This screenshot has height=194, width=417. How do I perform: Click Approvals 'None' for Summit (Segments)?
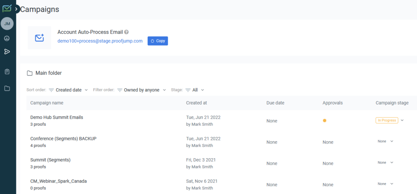click(328, 163)
